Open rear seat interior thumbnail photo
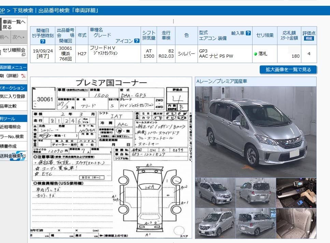Image resolution: width=330 pixels, height=243 pixels. 296,223
